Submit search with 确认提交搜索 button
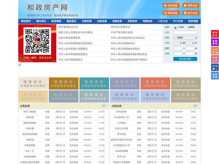 185,59
